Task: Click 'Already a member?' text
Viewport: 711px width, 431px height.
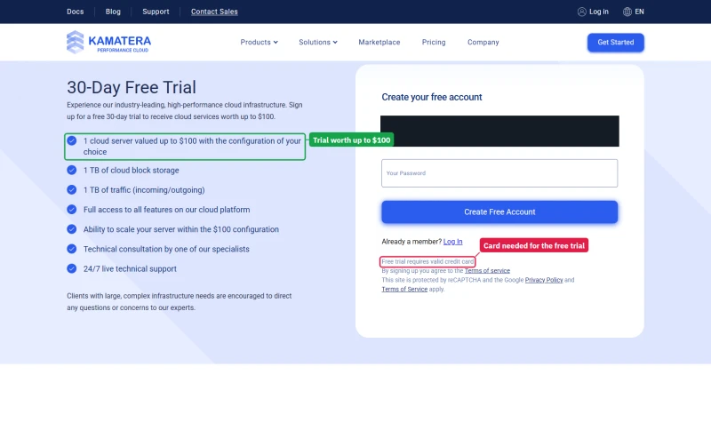Action: pyautogui.click(x=411, y=242)
